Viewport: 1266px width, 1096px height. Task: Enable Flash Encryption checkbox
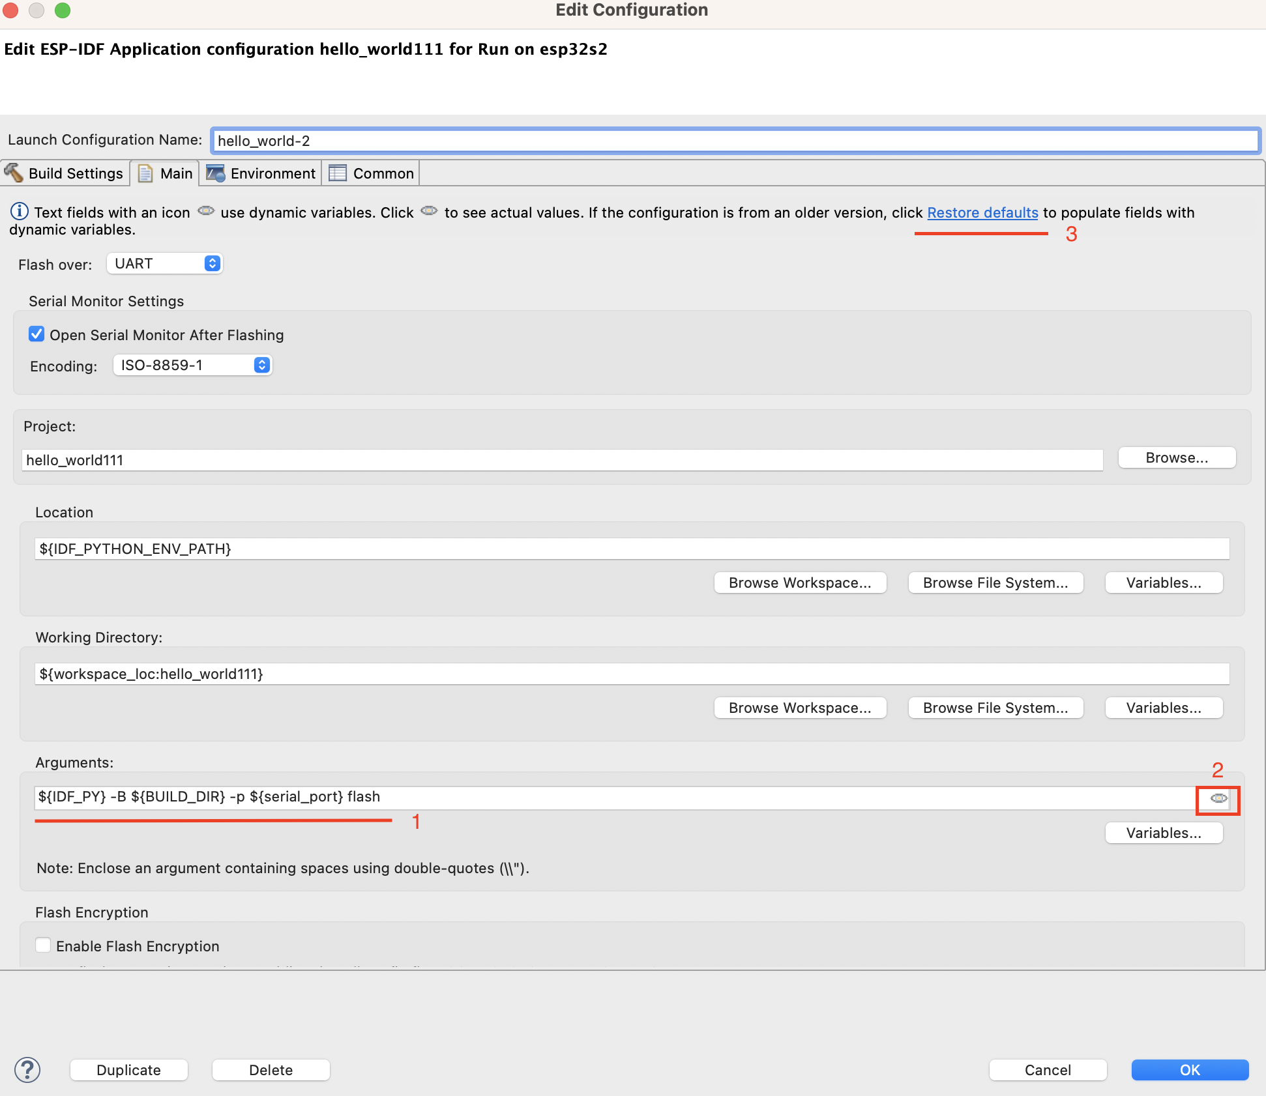(x=43, y=945)
